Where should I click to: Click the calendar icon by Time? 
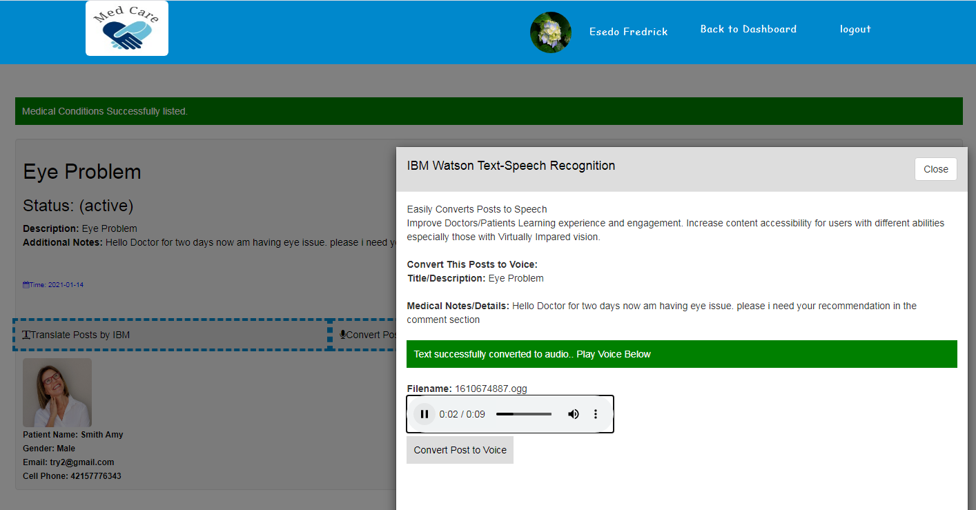tap(26, 284)
